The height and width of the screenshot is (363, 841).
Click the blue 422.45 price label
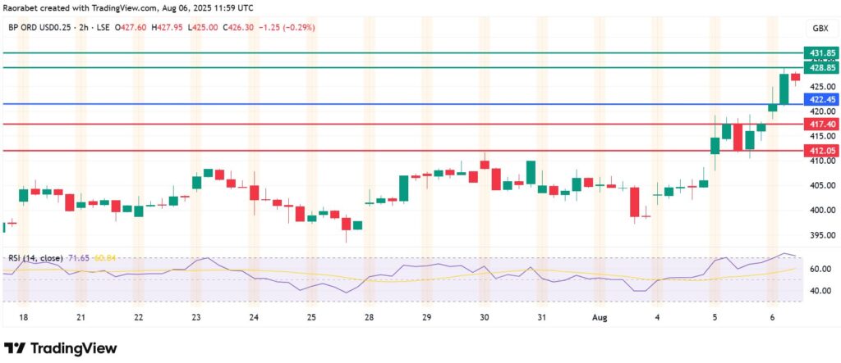click(x=822, y=99)
